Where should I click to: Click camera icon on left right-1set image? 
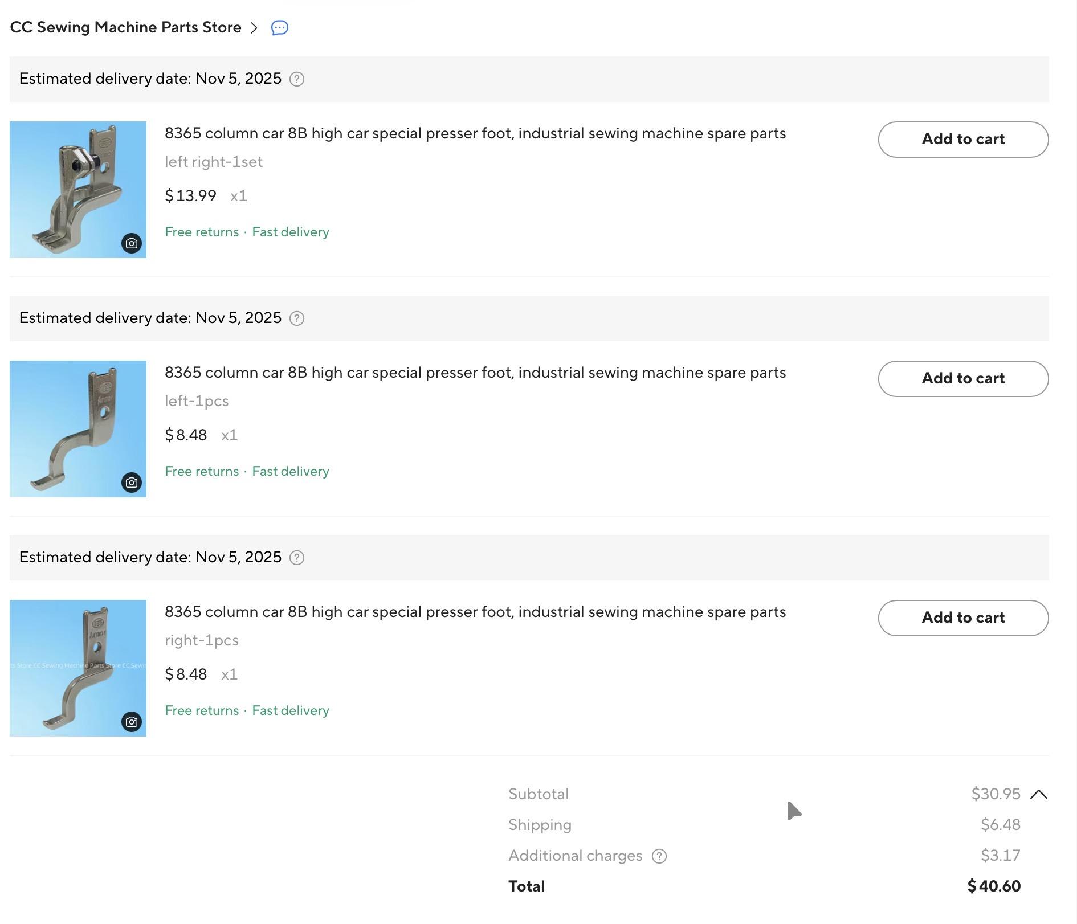131,244
